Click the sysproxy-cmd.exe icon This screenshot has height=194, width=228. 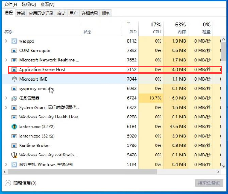pos(14,89)
